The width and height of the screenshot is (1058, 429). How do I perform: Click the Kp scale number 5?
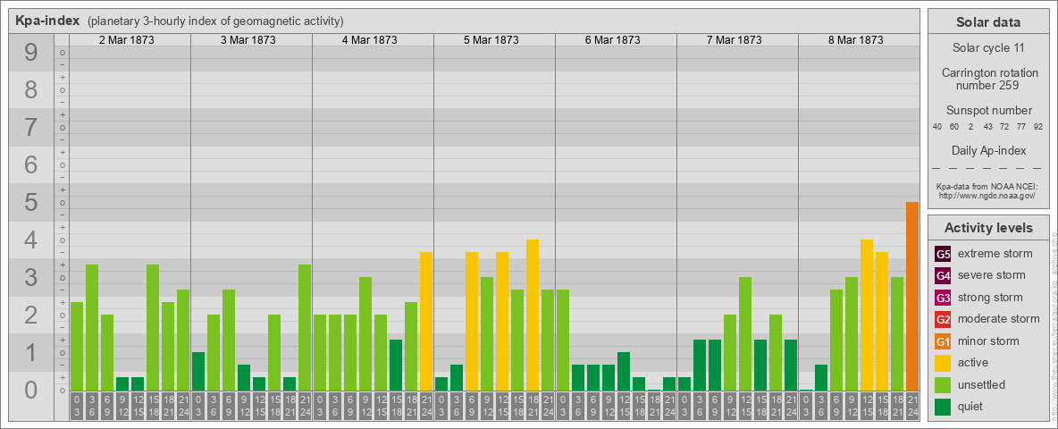pyautogui.click(x=31, y=202)
